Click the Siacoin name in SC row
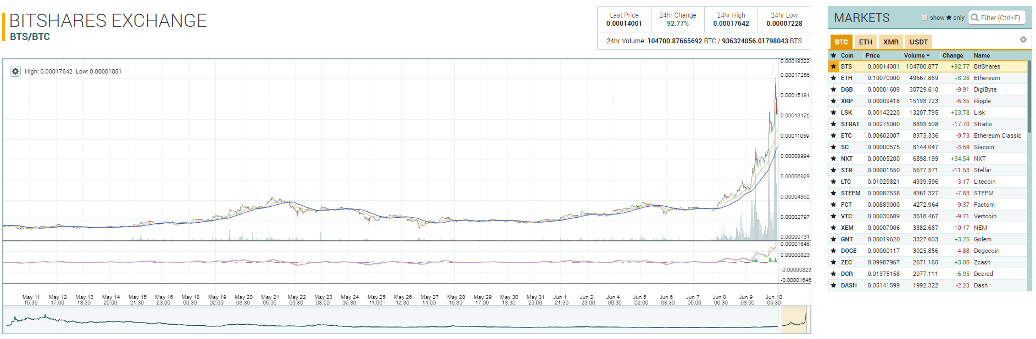 pos(984,147)
